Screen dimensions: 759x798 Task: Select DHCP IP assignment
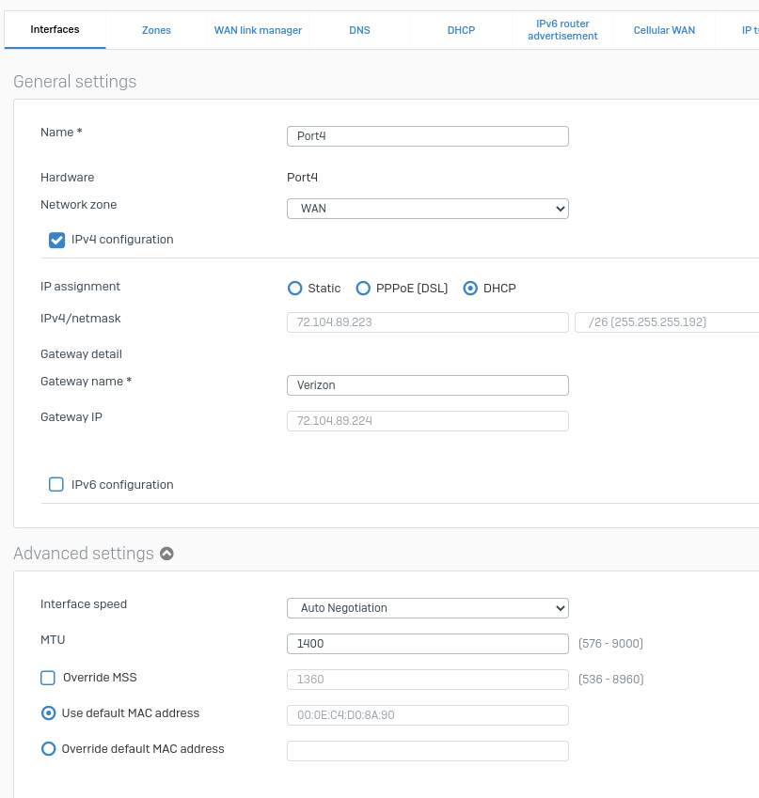click(x=470, y=288)
